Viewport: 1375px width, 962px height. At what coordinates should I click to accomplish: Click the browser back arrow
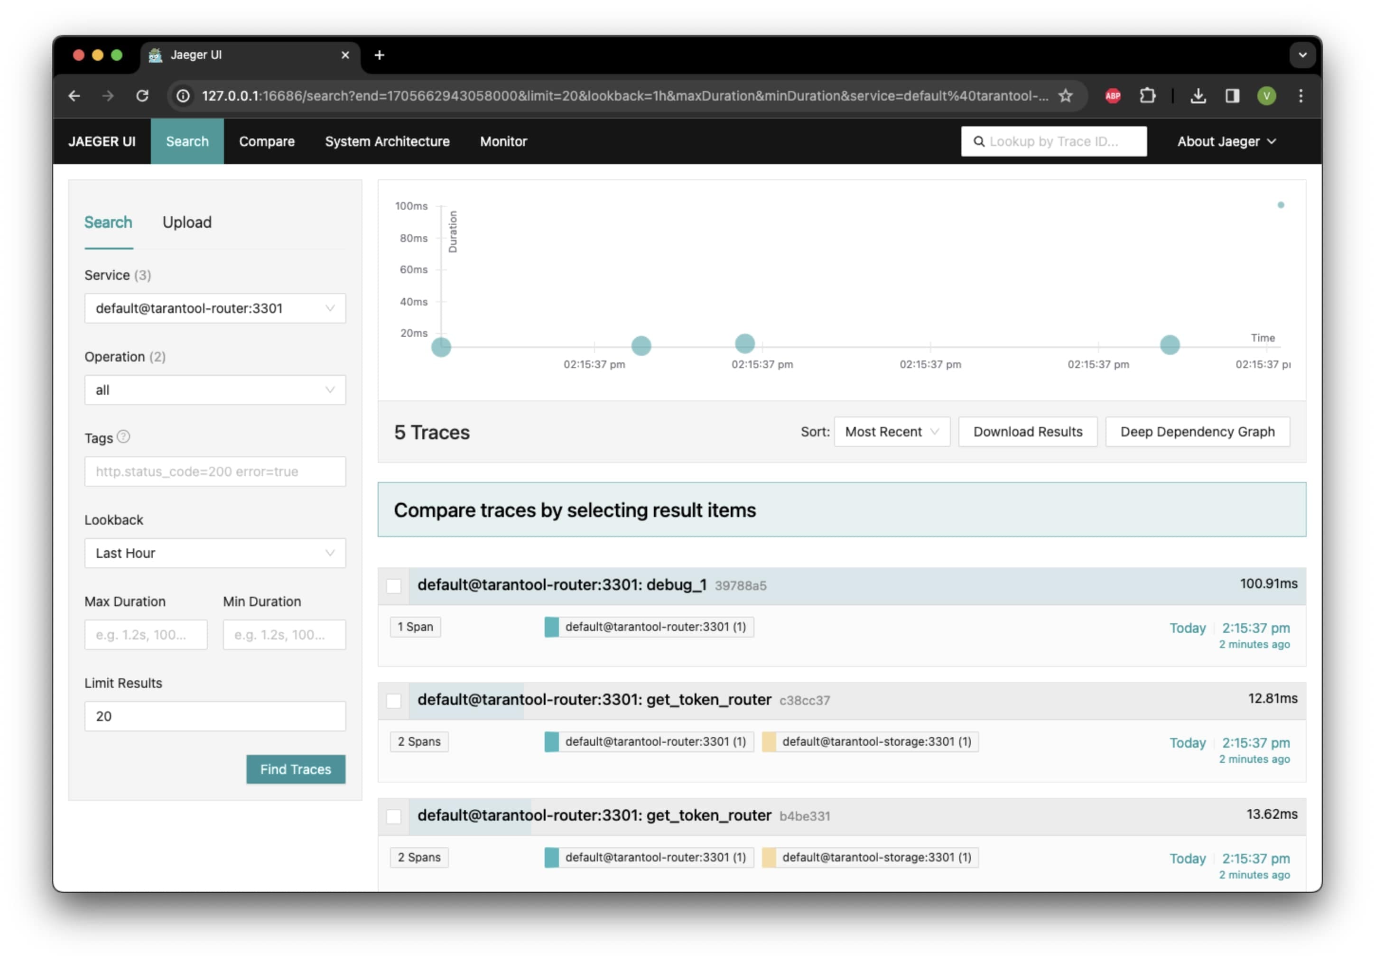74,96
